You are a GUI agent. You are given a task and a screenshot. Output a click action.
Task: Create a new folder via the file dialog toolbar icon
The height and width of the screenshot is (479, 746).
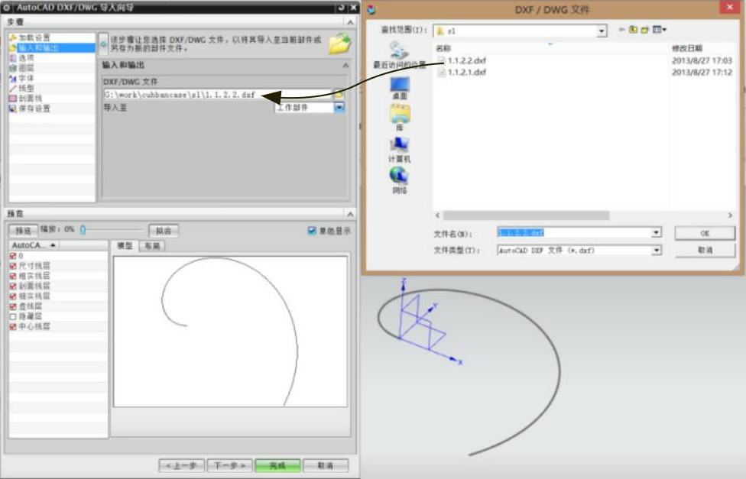click(x=644, y=30)
